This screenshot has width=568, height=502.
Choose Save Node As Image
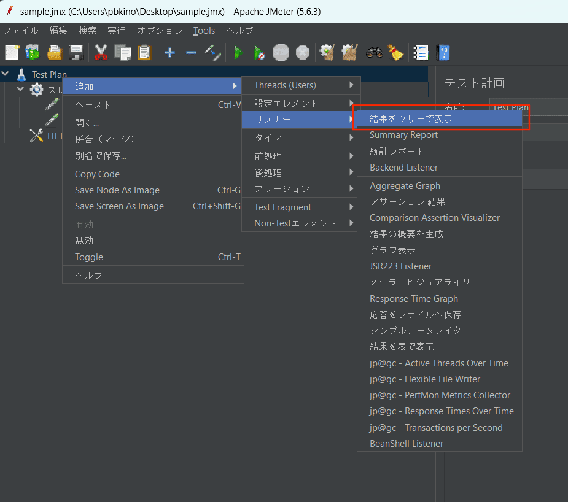point(152,190)
